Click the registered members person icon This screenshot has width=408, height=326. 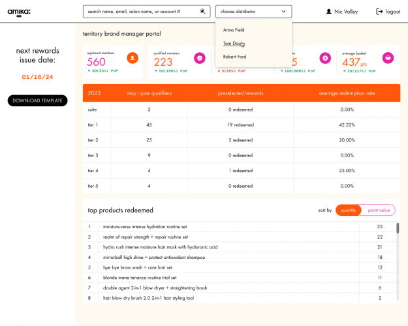pyautogui.click(x=133, y=58)
